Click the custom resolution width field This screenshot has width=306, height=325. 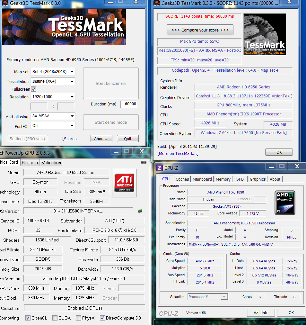tap(39, 106)
